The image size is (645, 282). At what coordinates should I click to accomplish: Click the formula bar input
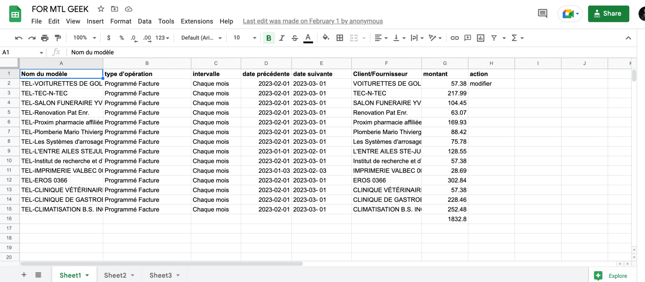(351, 52)
